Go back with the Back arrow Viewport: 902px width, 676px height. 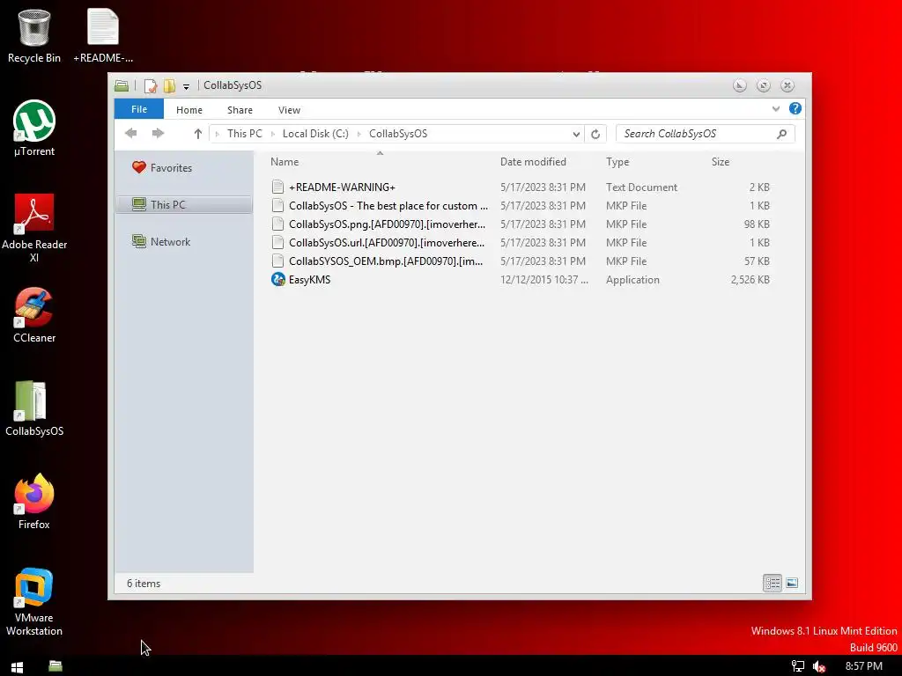coord(131,134)
